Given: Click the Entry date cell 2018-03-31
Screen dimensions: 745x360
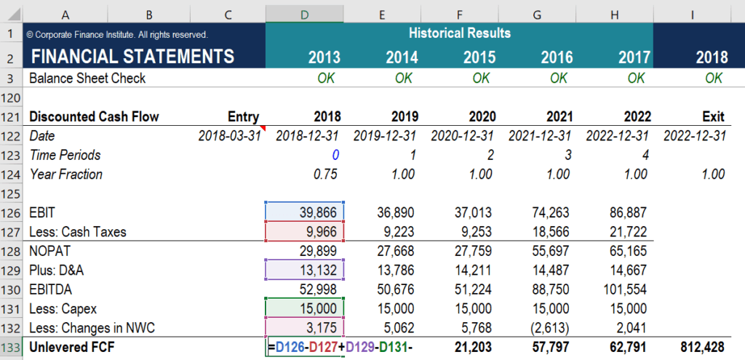Looking at the screenshot, I should (228, 135).
